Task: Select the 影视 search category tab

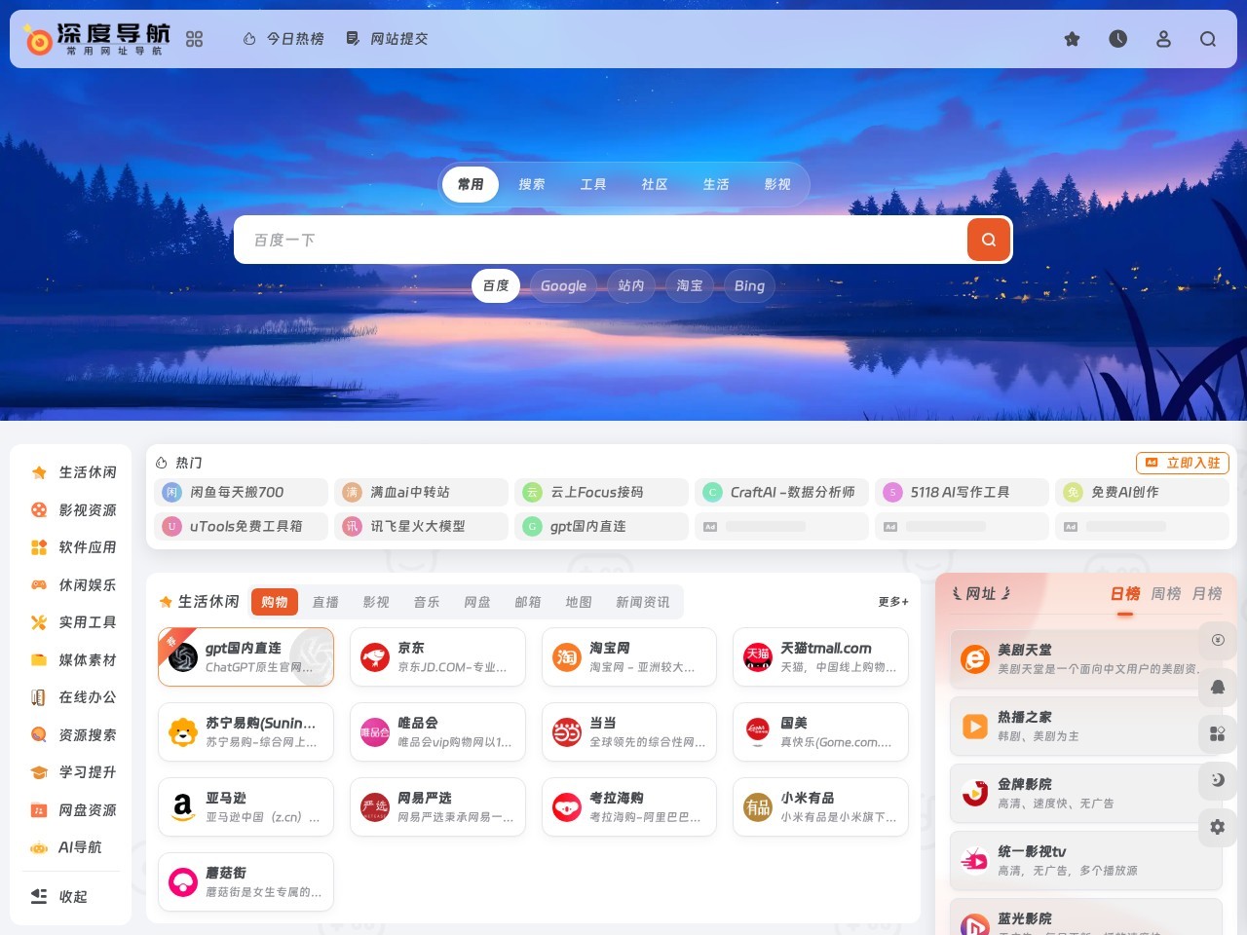Action: click(x=777, y=184)
